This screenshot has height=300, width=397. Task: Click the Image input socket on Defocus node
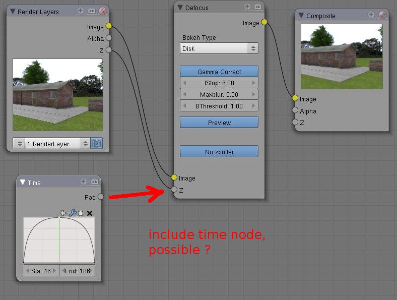(x=174, y=177)
